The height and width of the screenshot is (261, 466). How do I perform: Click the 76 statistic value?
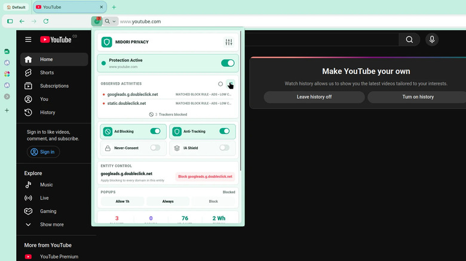(185, 218)
